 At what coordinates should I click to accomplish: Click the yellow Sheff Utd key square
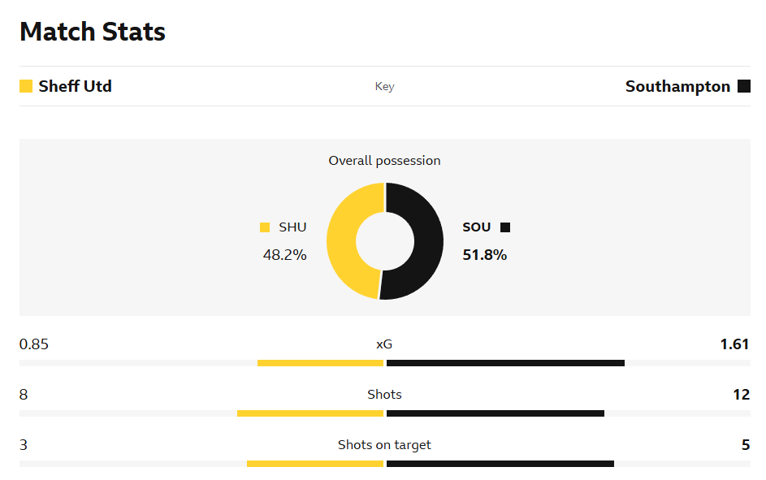pos(26,86)
